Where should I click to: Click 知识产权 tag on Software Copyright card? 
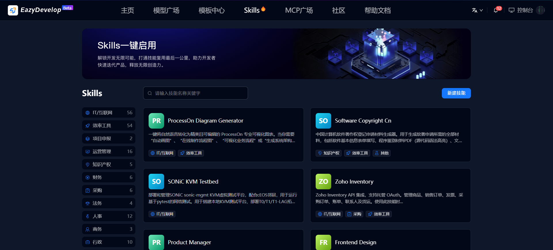(x=329, y=153)
